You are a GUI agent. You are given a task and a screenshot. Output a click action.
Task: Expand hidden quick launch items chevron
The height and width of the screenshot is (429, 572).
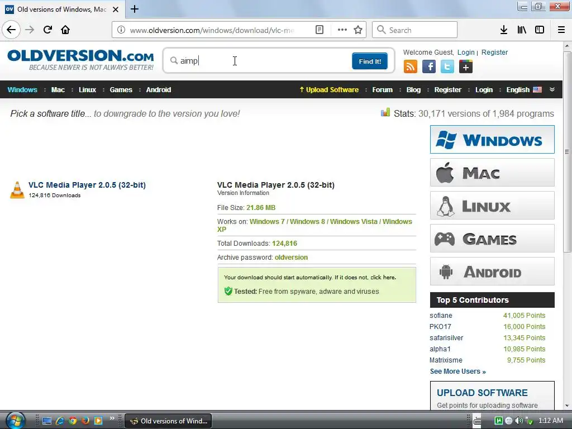tap(112, 418)
